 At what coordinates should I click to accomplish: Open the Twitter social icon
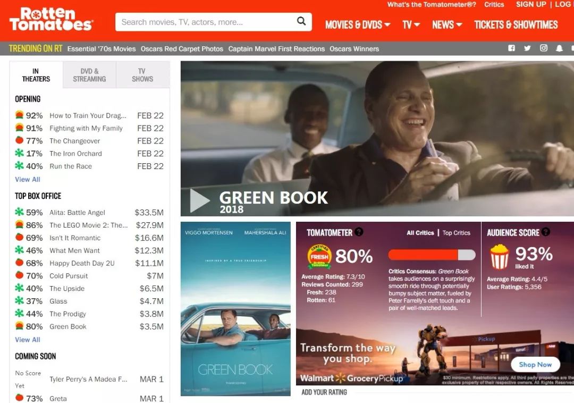(x=527, y=48)
